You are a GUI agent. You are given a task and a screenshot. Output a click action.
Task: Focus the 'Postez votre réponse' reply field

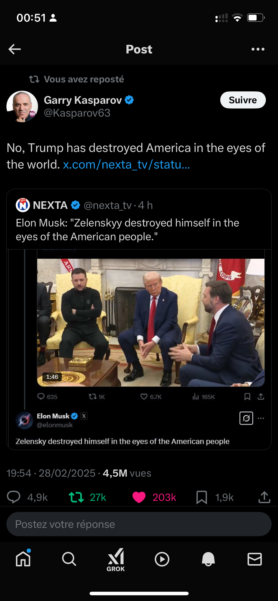click(139, 524)
